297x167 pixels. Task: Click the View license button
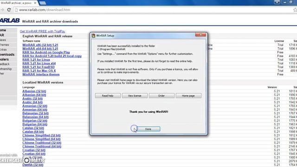coord(135,96)
